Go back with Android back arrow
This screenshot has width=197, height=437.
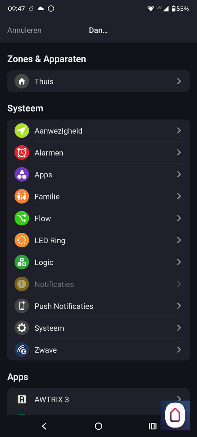(44, 426)
